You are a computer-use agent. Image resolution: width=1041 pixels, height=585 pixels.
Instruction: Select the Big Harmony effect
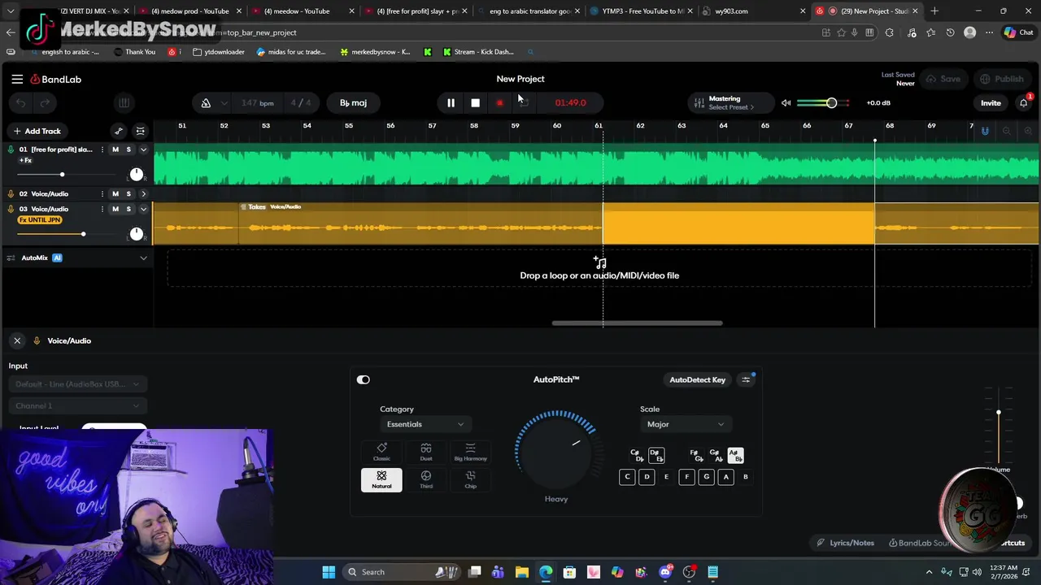click(470, 452)
